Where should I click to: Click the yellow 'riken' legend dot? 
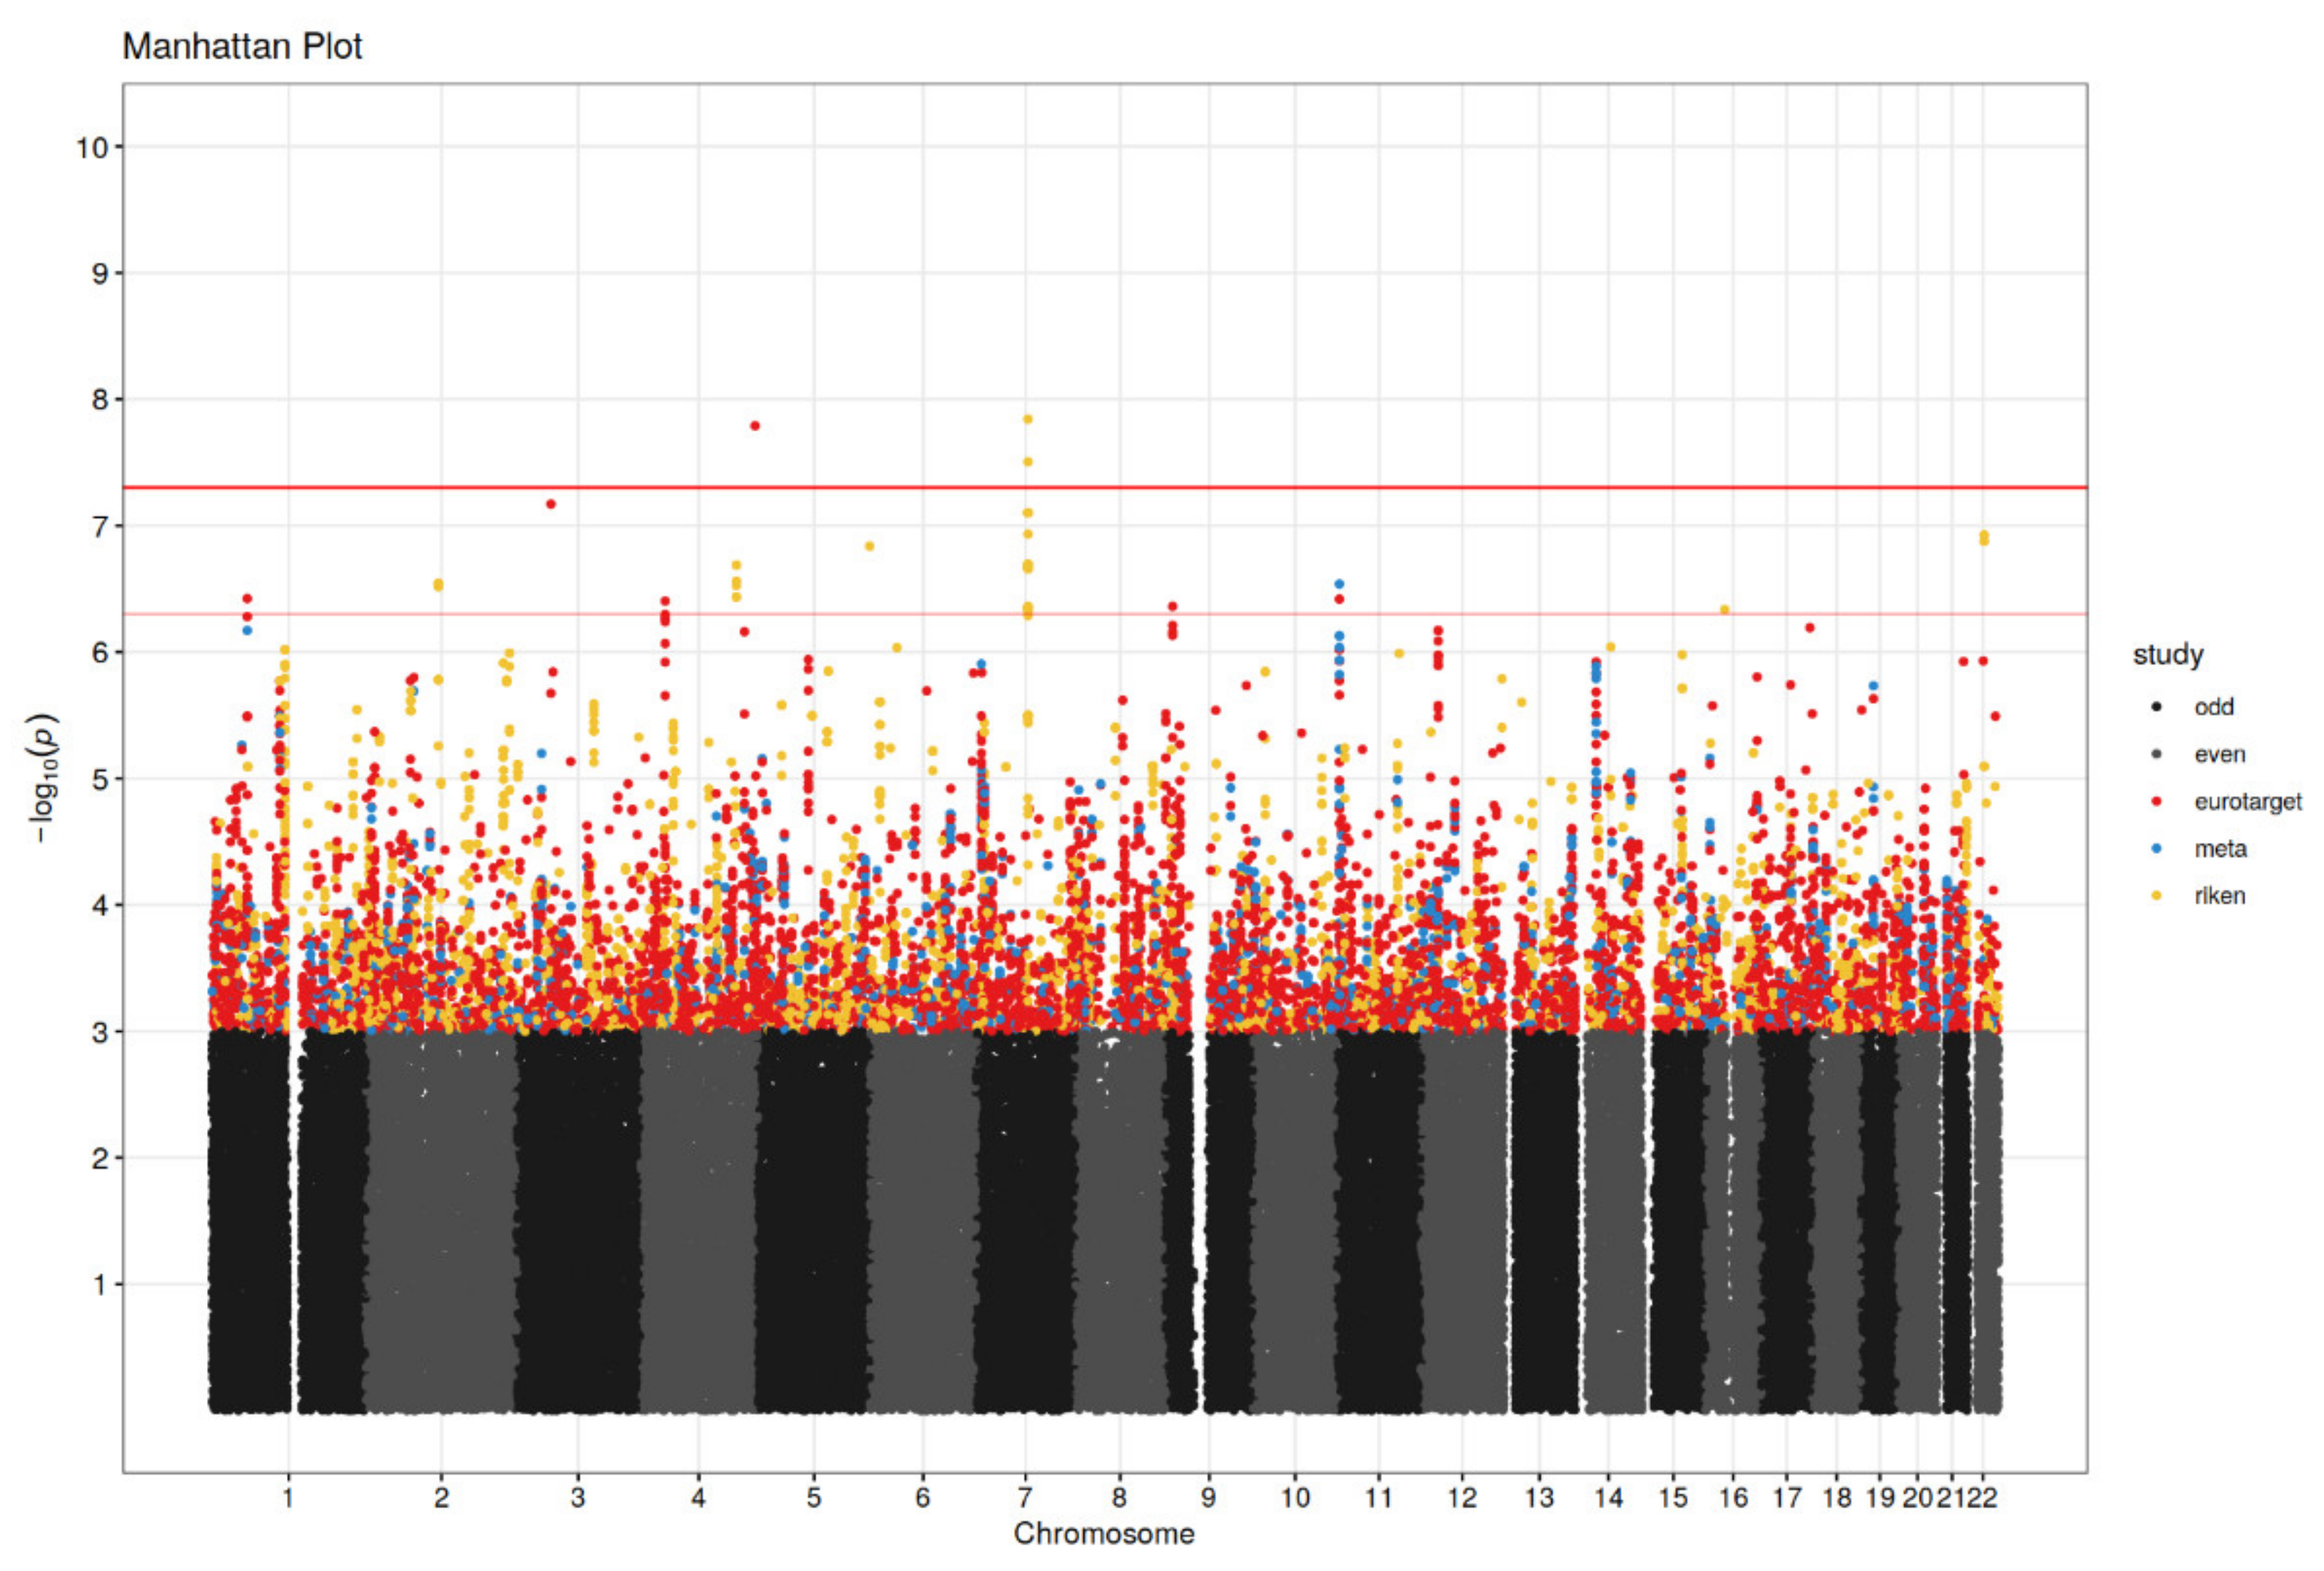pyautogui.click(x=2156, y=895)
